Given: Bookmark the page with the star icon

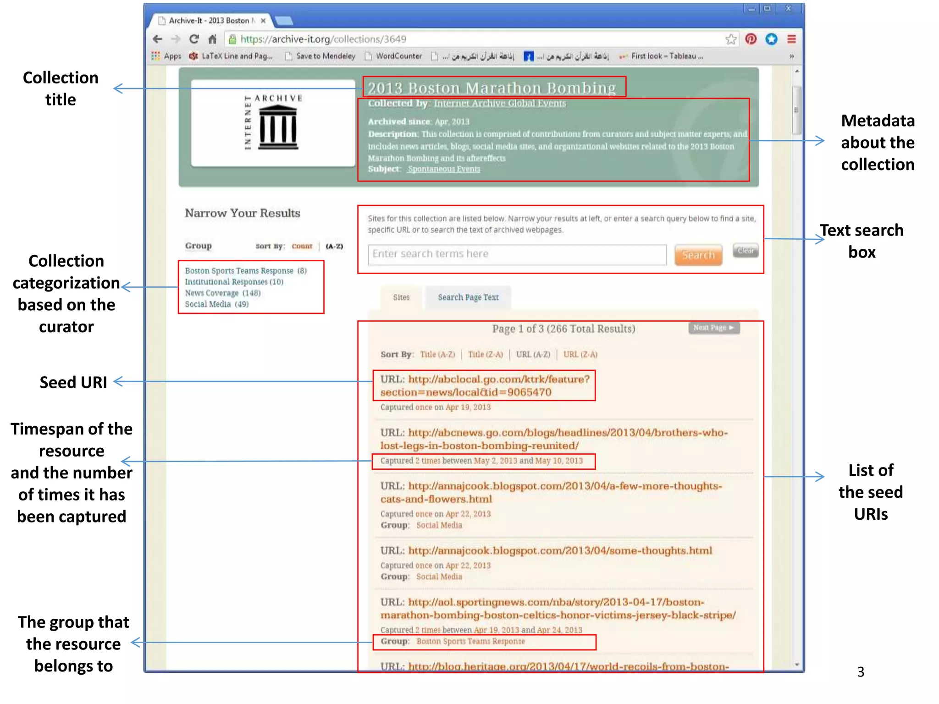Looking at the screenshot, I should pos(731,39).
